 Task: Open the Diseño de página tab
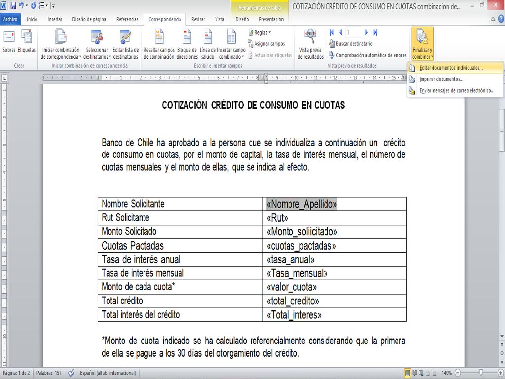tap(89, 19)
